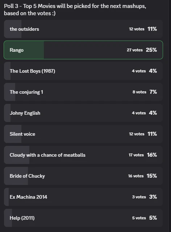The image size is (171, 232).
Task: Pick the Johny English poll answer
Action: pos(83,113)
